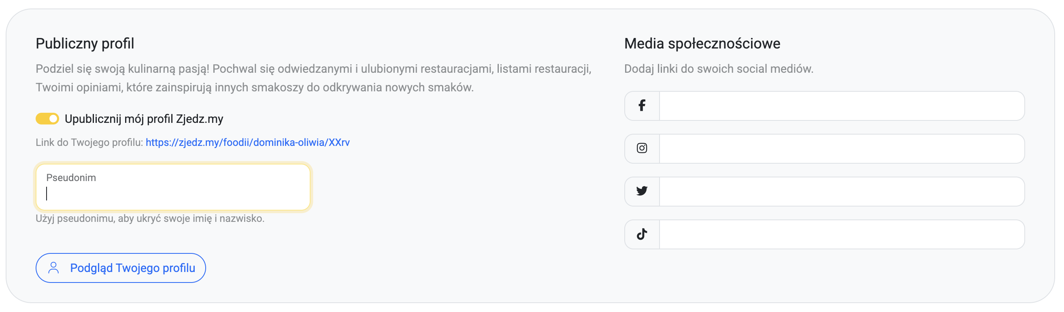The height and width of the screenshot is (312, 1064).
Task: Click the Instagram icon
Action: [641, 148]
